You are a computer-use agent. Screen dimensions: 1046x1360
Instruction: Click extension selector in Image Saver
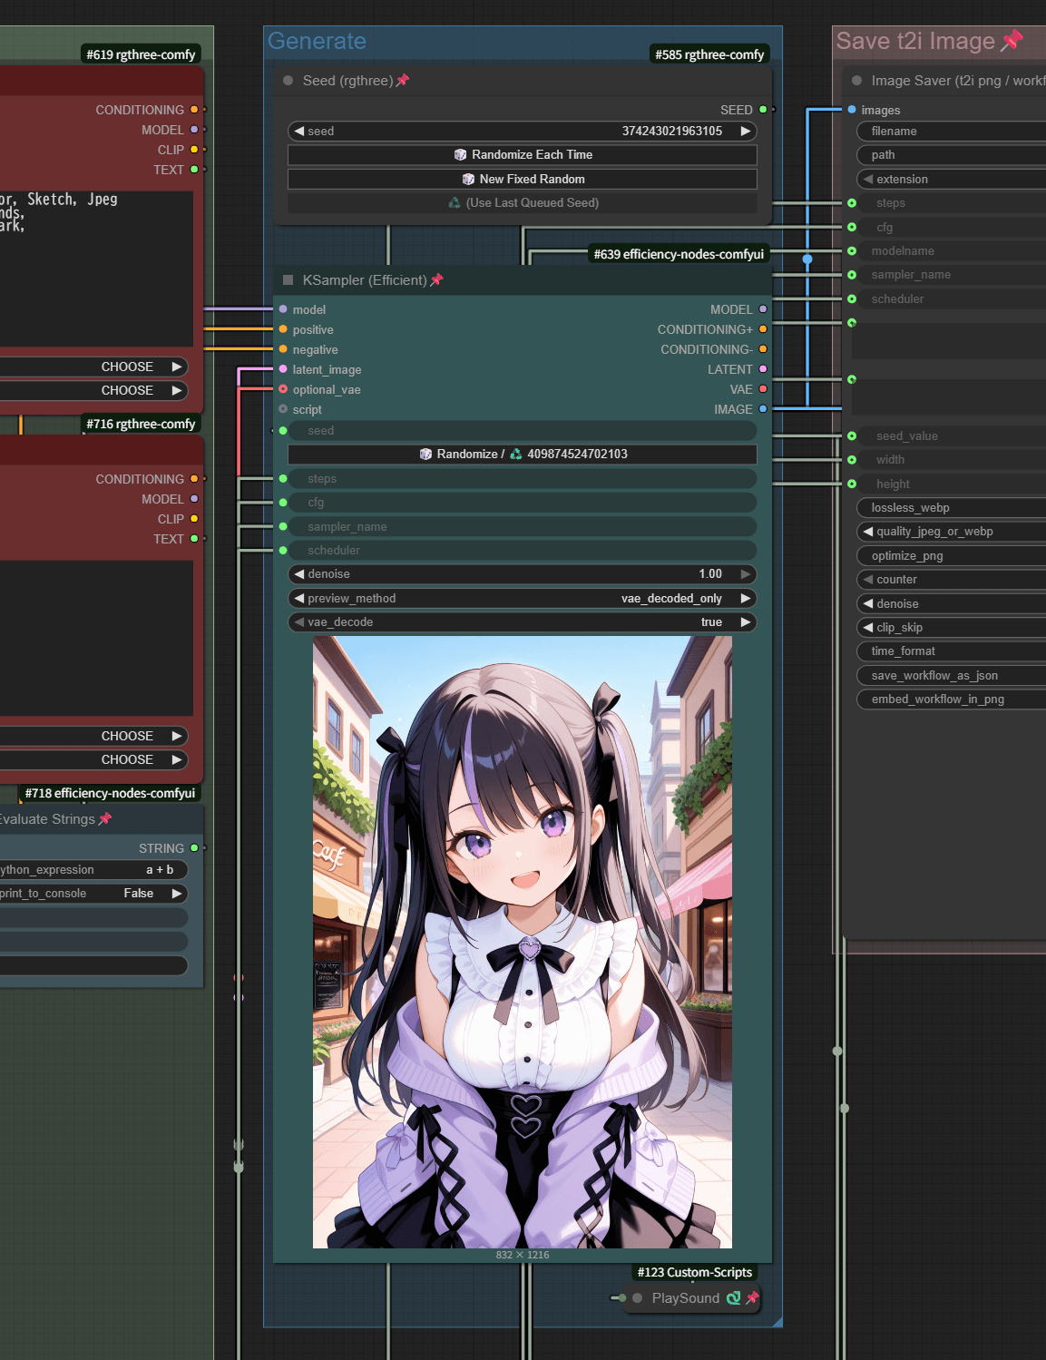click(951, 180)
